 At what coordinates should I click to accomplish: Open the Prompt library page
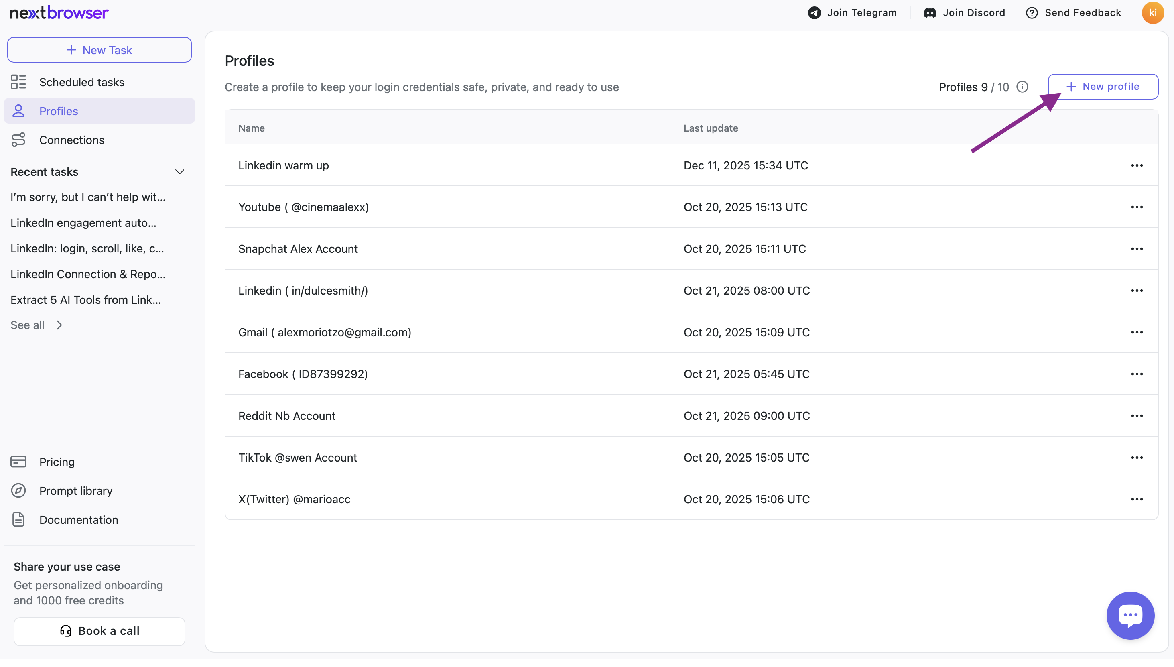[x=75, y=491]
